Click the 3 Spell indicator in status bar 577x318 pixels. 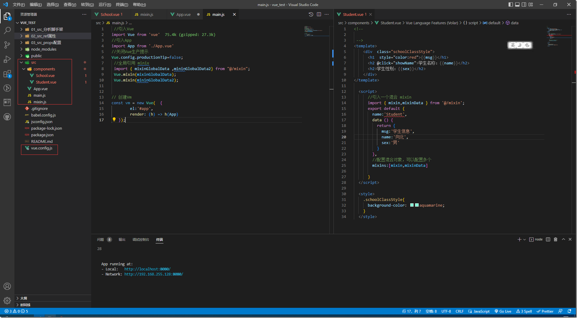pyautogui.click(x=524, y=311)
